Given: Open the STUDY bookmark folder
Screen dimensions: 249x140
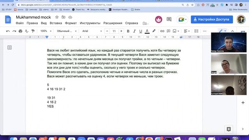Looking at the screenshot, I should click(x=7, y=9).
